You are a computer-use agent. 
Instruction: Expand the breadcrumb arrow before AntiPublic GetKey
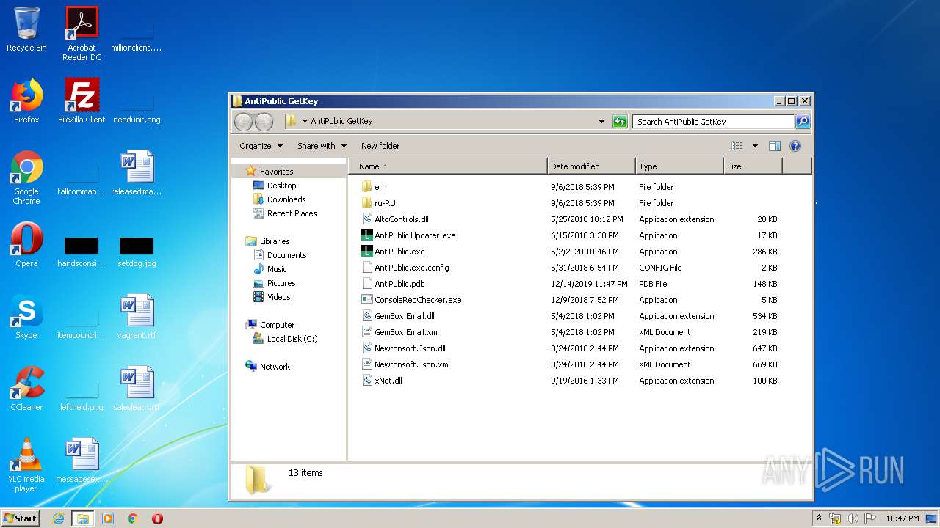coord(305,122)
